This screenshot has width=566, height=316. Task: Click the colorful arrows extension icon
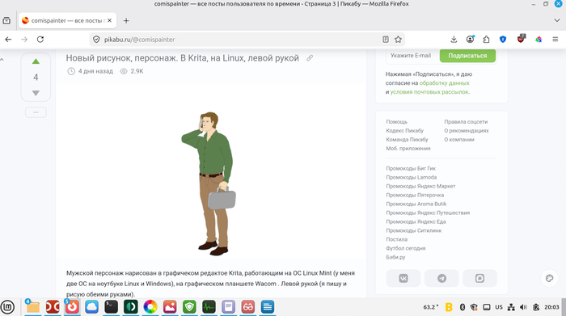(x=539, y=40)
